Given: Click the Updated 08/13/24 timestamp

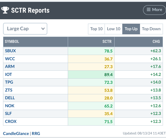Looking at the screenshot, I should tap(144, 133).
